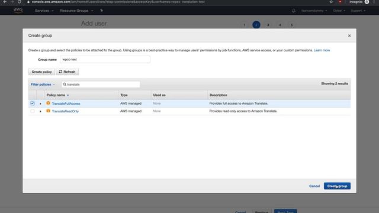379x213 pixels.
Task: Select wizard step 4 indicator
Action: (x=280, y=25)
